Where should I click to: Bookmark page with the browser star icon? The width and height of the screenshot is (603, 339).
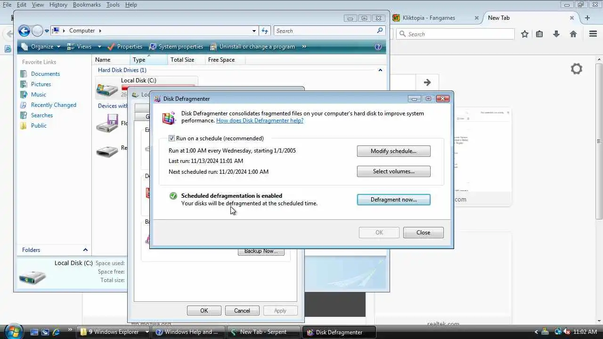[525, 34]
